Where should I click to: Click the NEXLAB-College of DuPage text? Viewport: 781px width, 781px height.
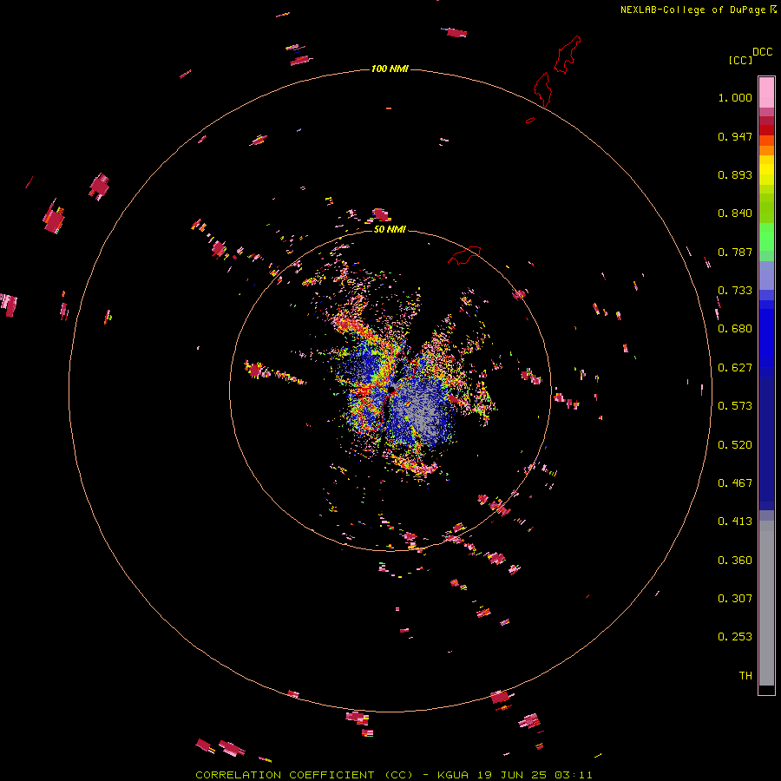692,10
